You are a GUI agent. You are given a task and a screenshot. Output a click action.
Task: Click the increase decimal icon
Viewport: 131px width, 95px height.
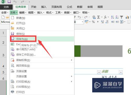pyautogui.click(x=102, y=22)
